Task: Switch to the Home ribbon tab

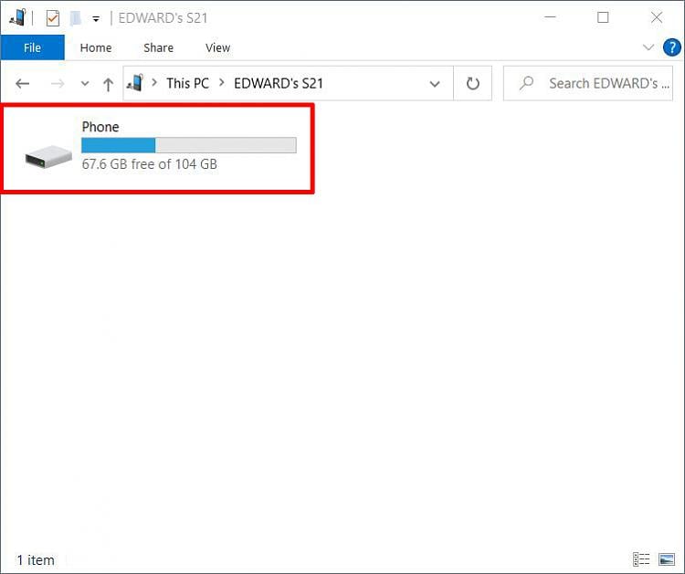Action: (96, 47)
